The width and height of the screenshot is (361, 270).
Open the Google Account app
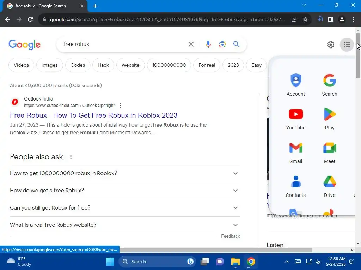(x=296, y=84)
